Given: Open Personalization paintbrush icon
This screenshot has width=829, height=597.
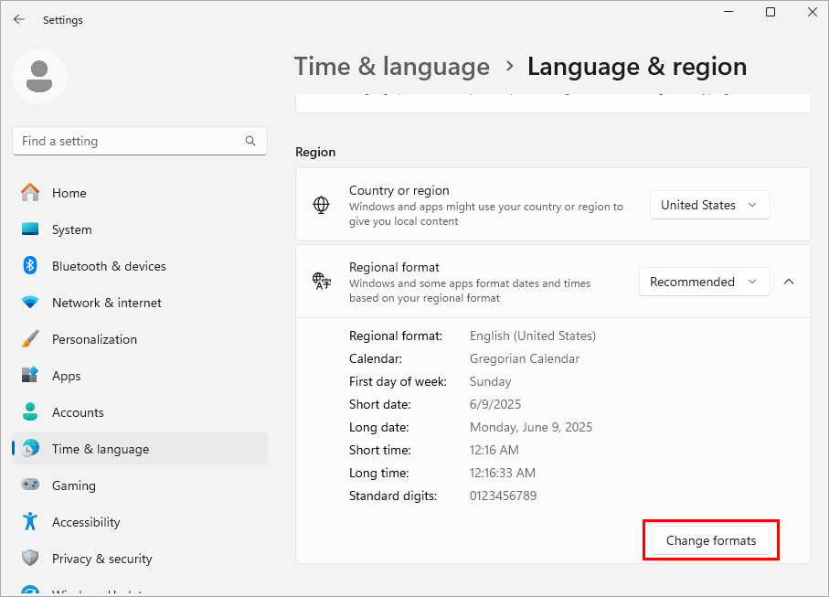Looking at the screenshot, I should click(30, 339).
